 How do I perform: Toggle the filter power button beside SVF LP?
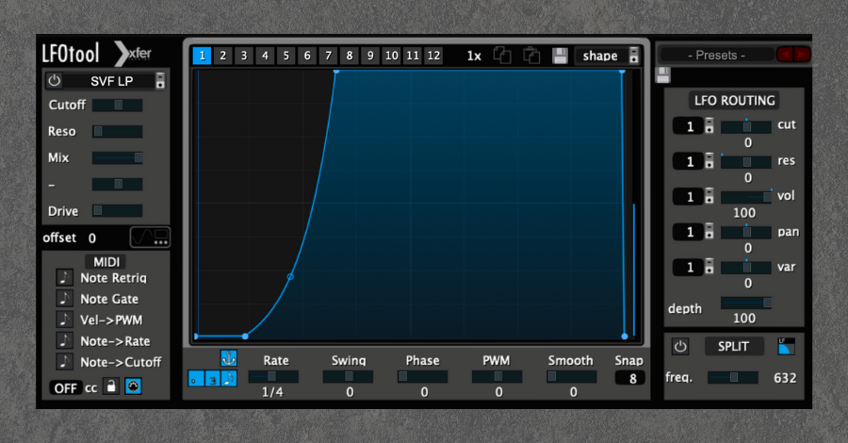pos(54,81)
